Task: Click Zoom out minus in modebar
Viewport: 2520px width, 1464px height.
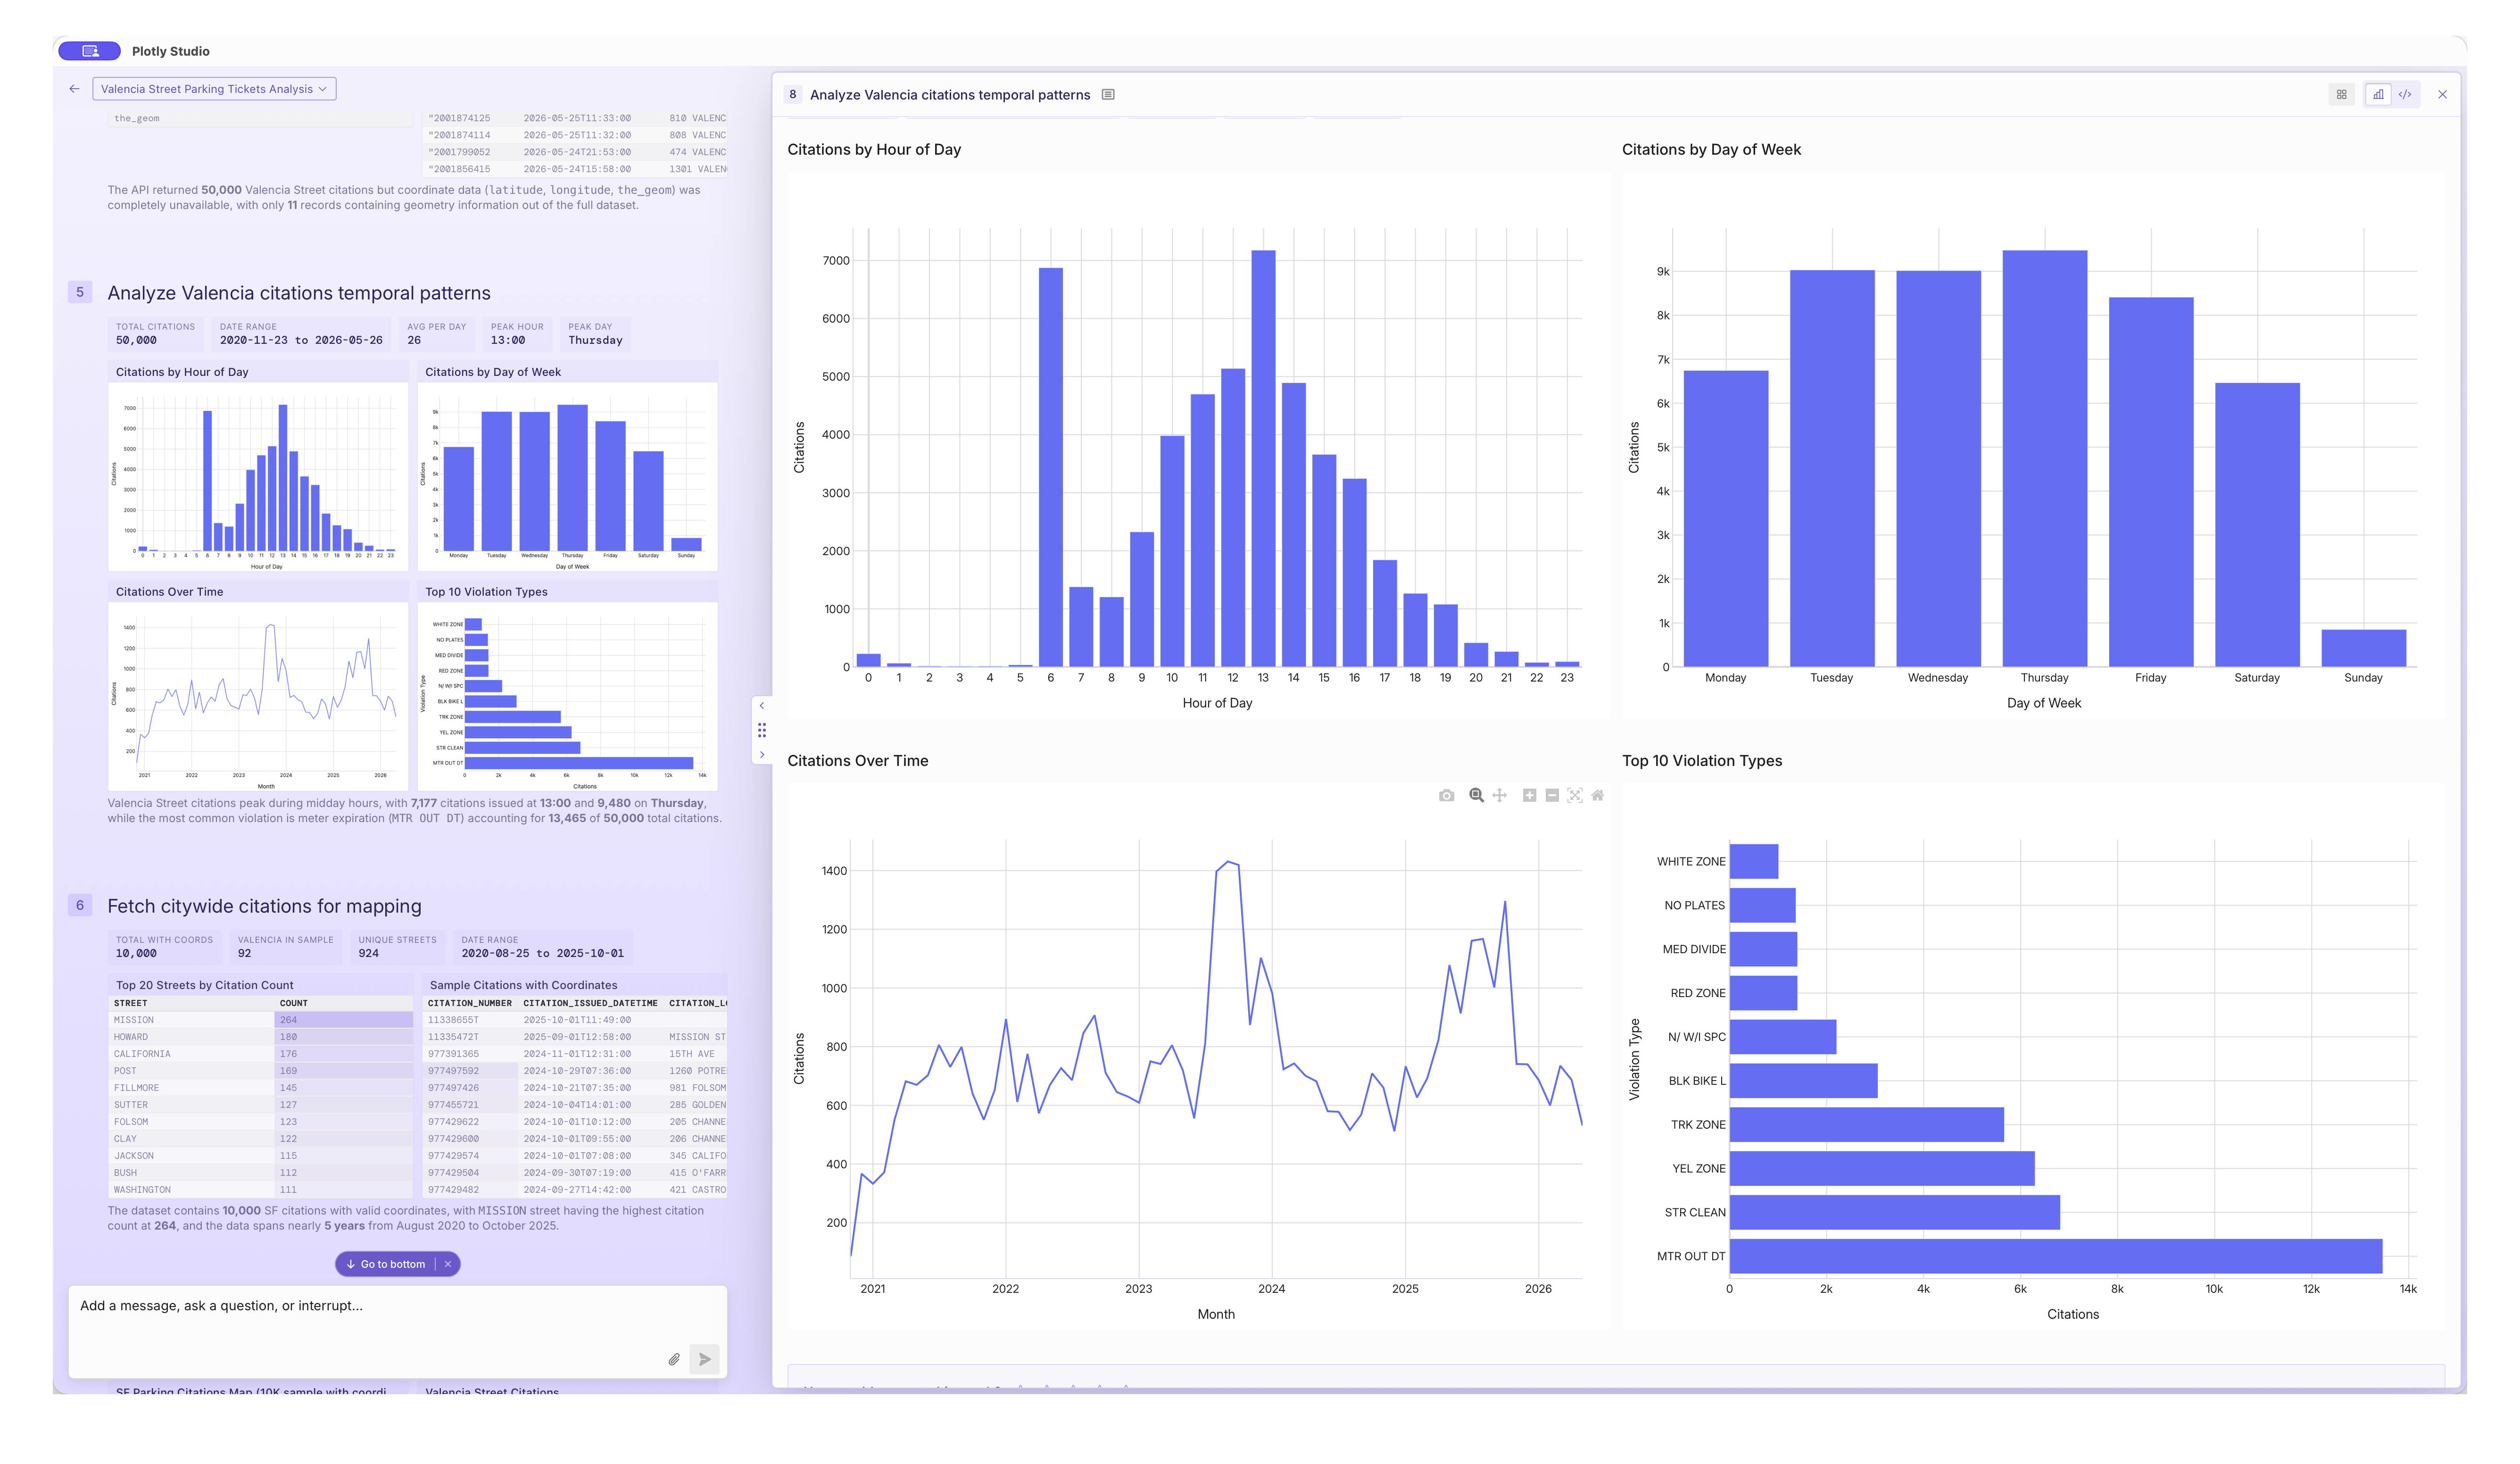Action: pyautogui.click(x=1552, y=796)
